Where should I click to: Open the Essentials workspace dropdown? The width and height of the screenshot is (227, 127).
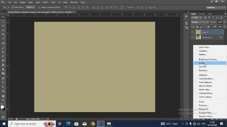point(216,7)
